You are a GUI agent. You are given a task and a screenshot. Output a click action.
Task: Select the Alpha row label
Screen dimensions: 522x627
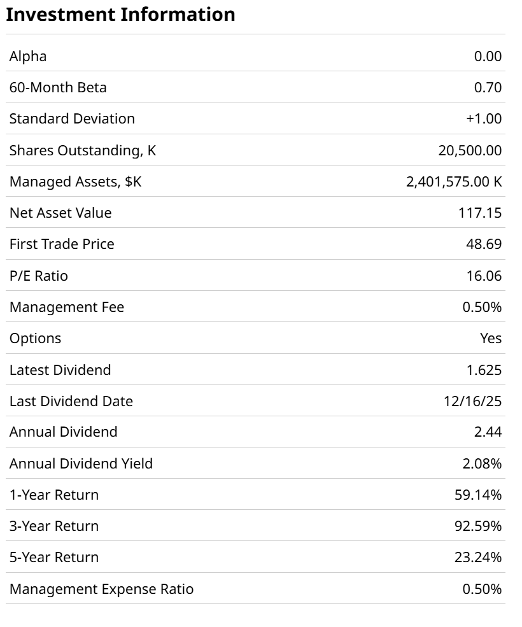(28, 56)
